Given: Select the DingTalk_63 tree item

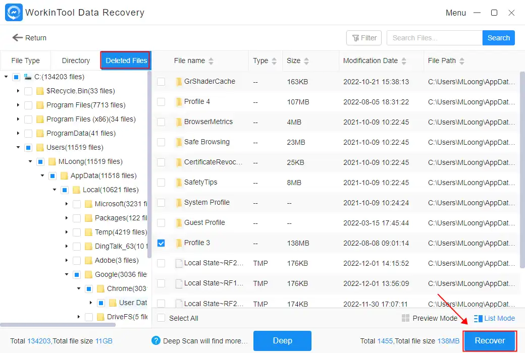Looking at the screenshot, I should pyautogui.click(x=121, y=246).
